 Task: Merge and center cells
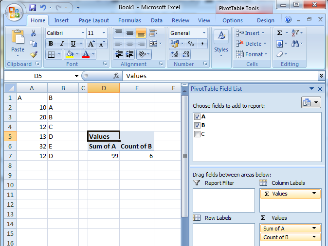tap(153, 44)
